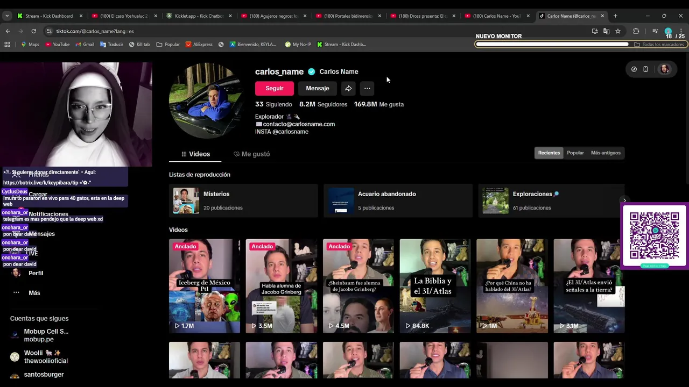
Task: Select the Recientes sort option
Action: (x=549, y=153)
